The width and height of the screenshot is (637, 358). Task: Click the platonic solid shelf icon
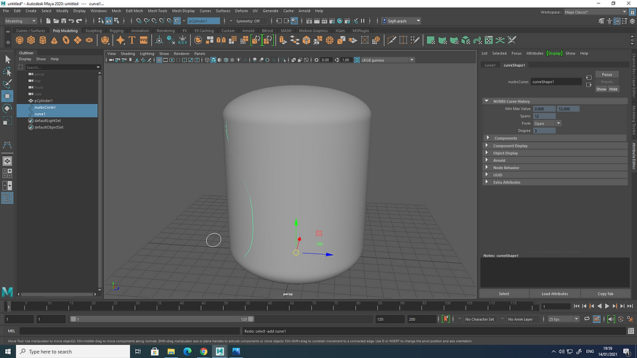(105, 40)
